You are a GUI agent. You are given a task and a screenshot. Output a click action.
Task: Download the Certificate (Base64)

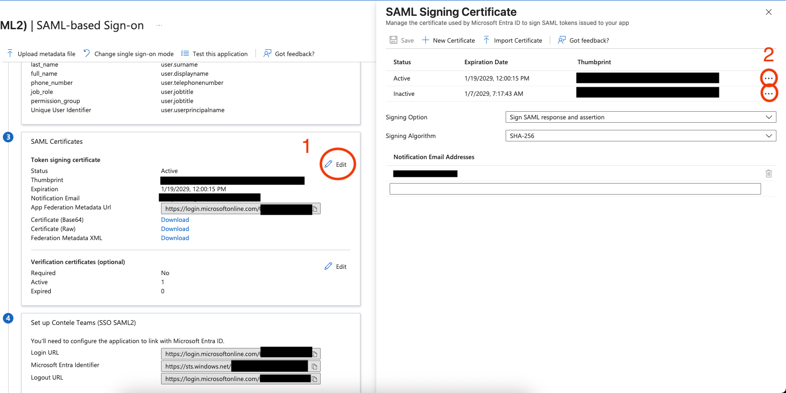pyautogui.click(x=175, y=220)
